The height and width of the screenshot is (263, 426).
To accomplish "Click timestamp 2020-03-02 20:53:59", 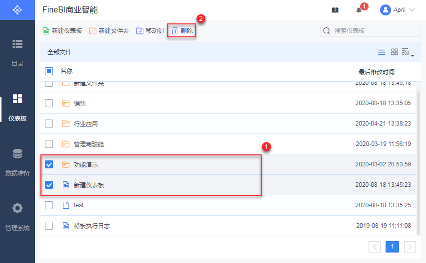I will click(x=383, y=164).
